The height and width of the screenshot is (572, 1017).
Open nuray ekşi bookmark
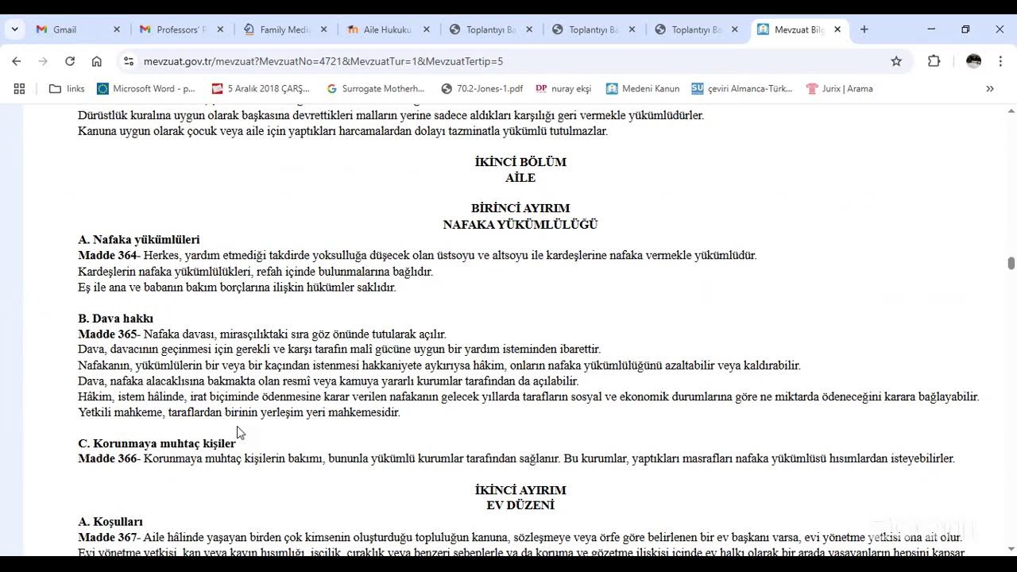coord(563,89)
